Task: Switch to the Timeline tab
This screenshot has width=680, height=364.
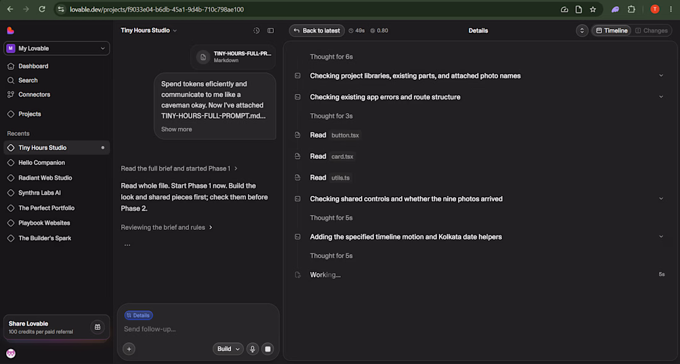Action: click(x=611, y=31)
